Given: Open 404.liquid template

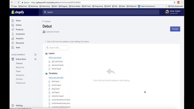Looking at the screenshot, I should pyautogui.click(x=55, y=81).
